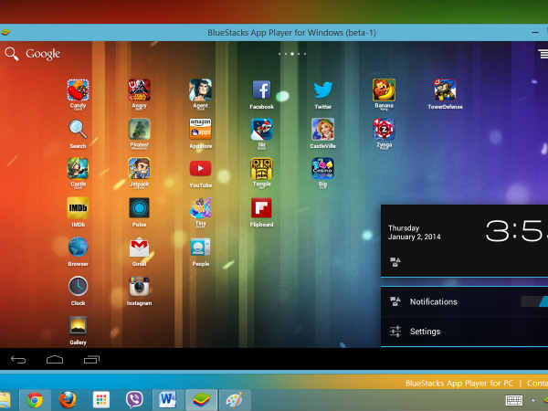The image size is (548, 411).
Task: Launch the YouTube app
Action: [x=200, y=168]
